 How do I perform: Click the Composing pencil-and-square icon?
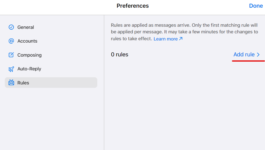(x=11, y=55)
